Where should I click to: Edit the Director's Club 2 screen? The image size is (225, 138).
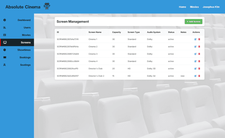[x=195, y=76]
